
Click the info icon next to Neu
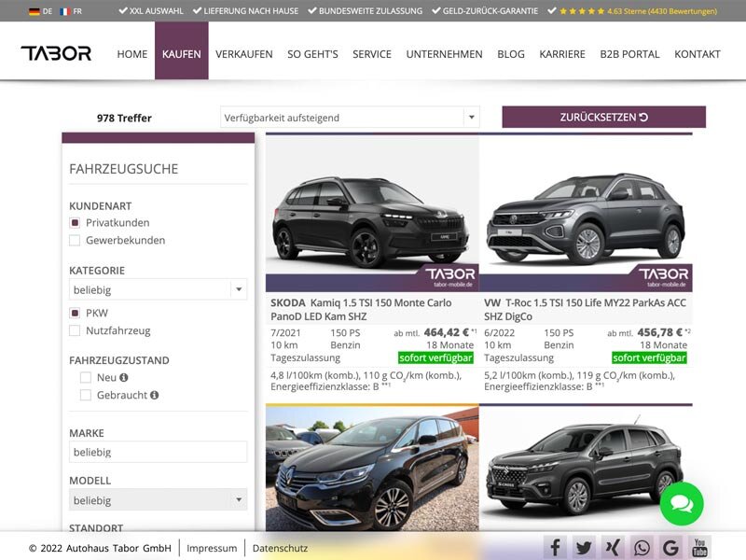point(122,377)
